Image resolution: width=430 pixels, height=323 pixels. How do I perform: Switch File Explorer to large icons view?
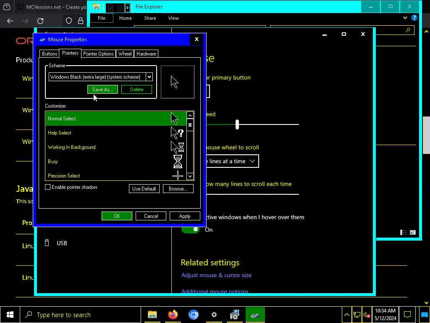(x=413, y=232)
